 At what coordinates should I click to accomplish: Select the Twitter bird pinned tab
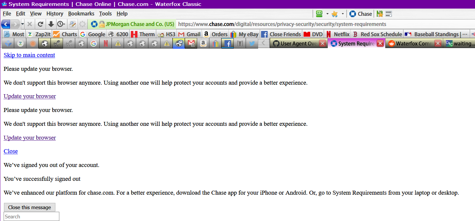(252, 43)
